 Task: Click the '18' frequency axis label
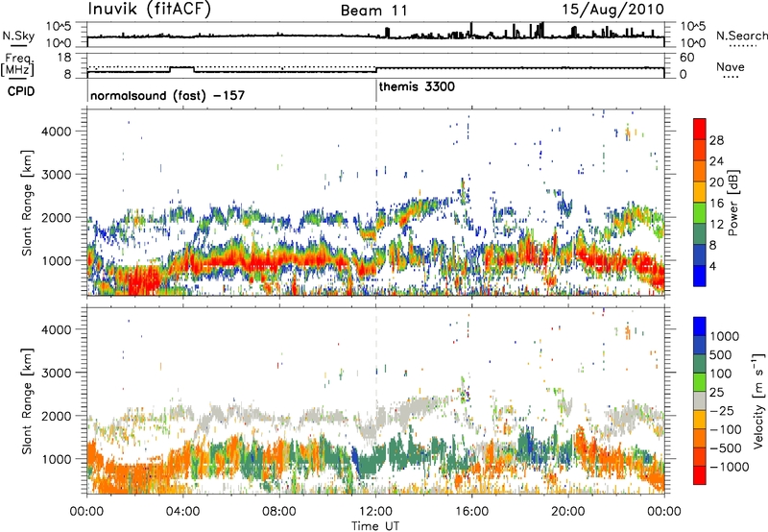(64, 58)
